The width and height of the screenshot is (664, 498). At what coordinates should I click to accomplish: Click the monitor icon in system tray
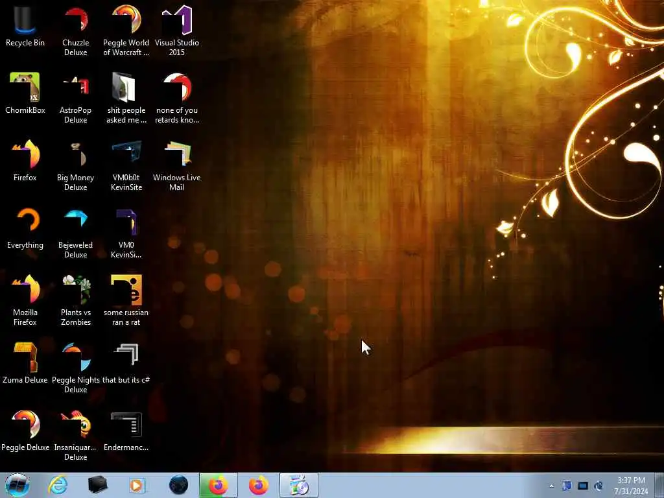[583, 486]
